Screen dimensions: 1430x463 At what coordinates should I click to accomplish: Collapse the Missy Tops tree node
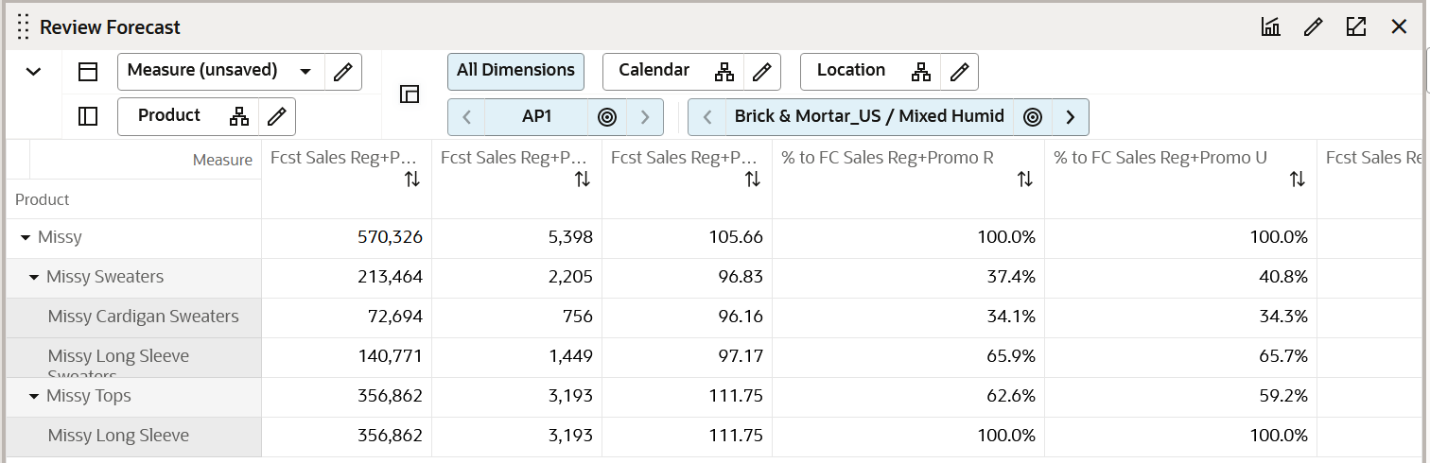[x=34, y=397]
